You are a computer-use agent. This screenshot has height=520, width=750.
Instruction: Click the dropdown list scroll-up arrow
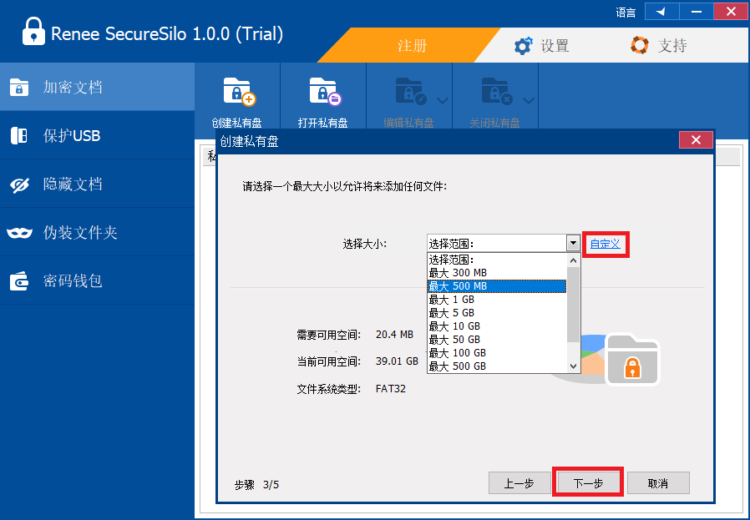(573, 260)
